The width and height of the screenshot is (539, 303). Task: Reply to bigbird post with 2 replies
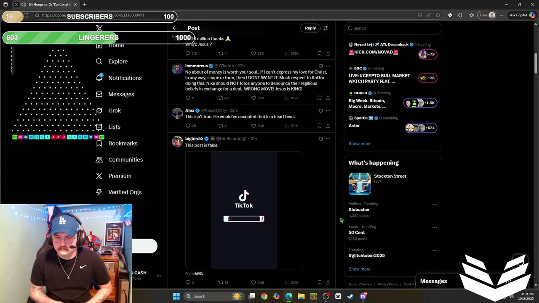click(189, 282)
